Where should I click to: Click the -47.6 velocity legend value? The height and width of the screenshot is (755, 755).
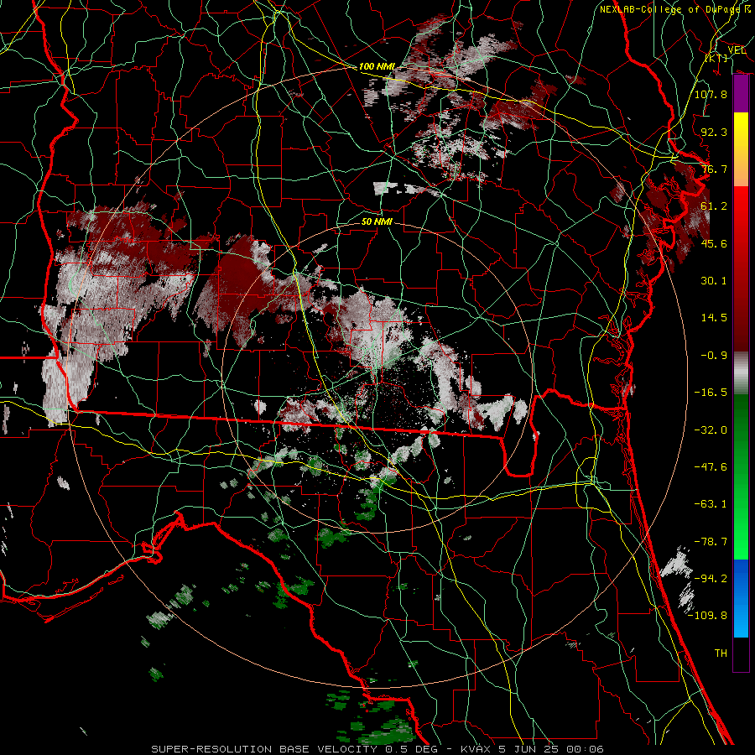pos(711,467)
